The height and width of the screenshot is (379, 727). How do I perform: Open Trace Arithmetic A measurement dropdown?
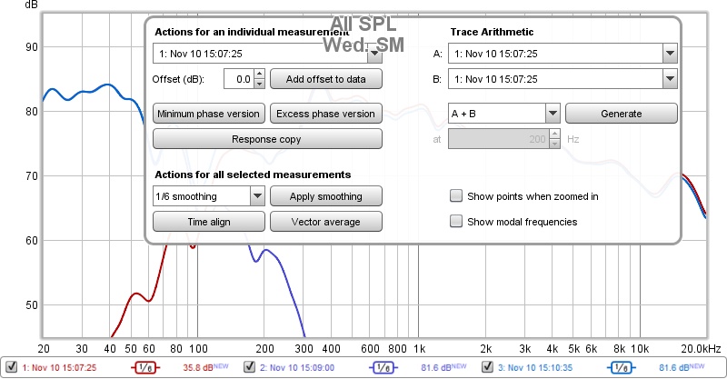(670, 54)
